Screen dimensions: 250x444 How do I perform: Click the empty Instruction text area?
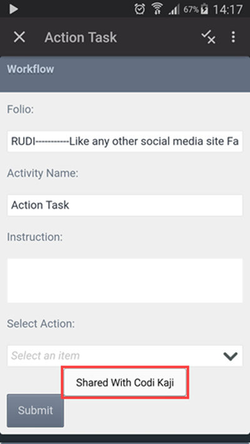pos(125,280)
